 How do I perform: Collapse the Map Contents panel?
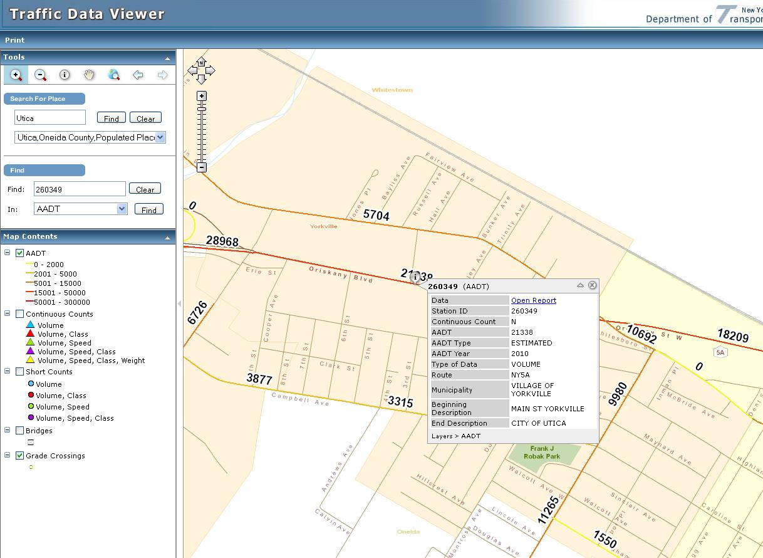point(167,236)
